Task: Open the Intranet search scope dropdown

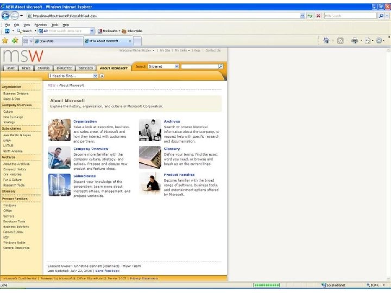Action: pos(163,67)
